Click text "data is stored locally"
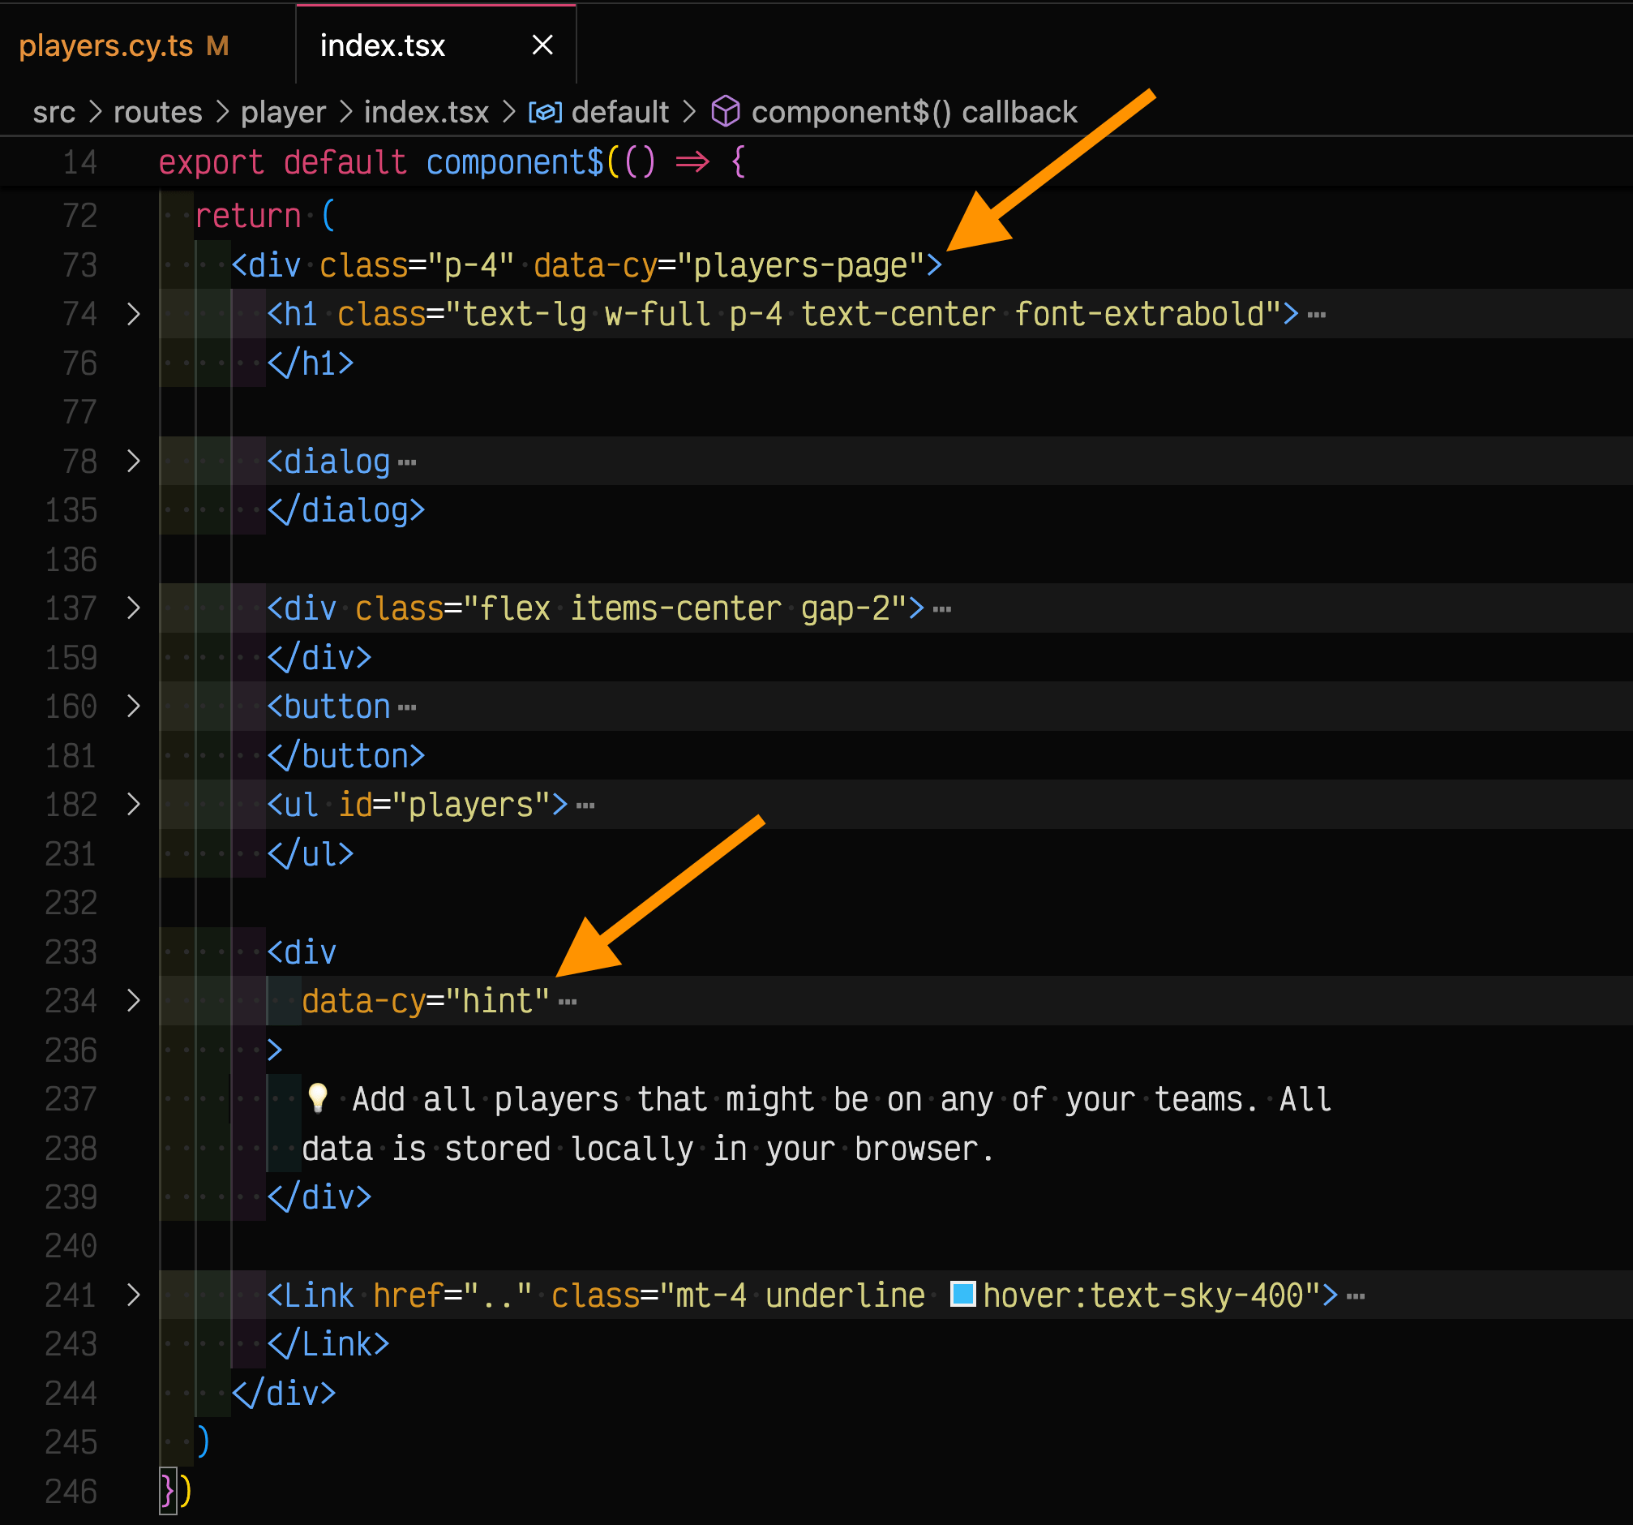 click(498, 1149)
